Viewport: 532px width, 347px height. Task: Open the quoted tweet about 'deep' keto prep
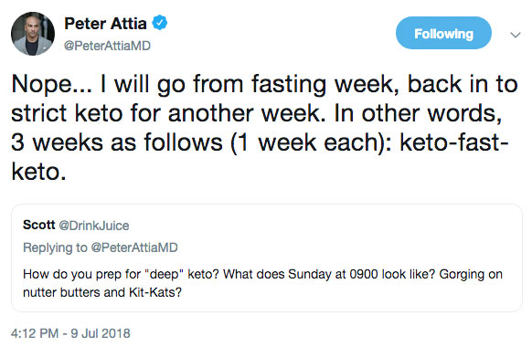point(267,258)
